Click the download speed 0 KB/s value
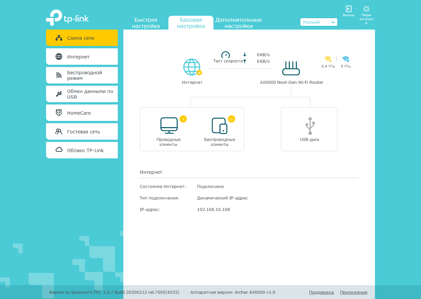This screenshot has height=299, width=421. point(263,55)
